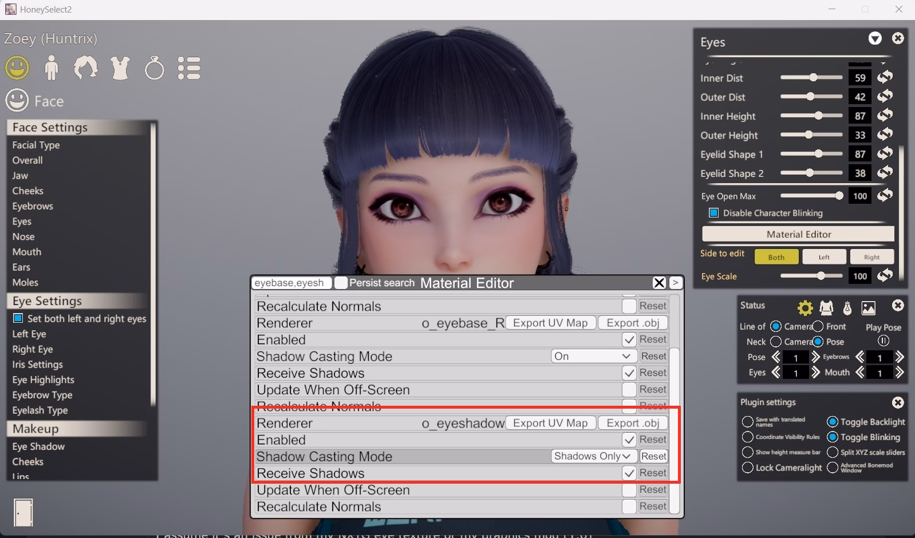Click the Material Editor search field
Viewport: 915px width, 538px height.
(x=291, y=283)
